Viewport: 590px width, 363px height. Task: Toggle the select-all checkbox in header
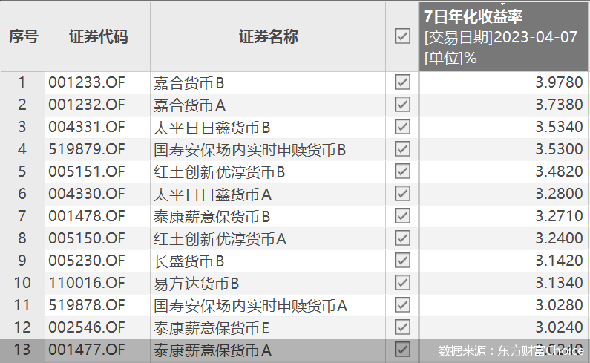402,36
